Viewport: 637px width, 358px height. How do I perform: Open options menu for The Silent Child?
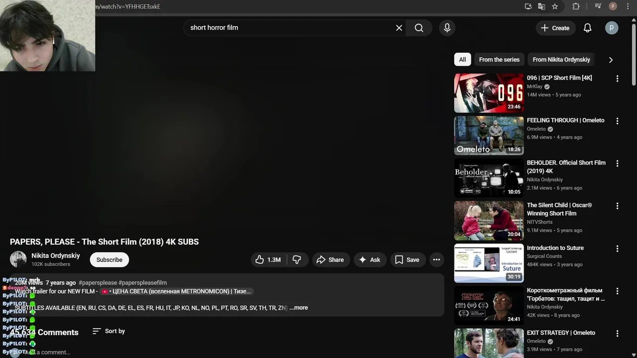pos(617,206)
